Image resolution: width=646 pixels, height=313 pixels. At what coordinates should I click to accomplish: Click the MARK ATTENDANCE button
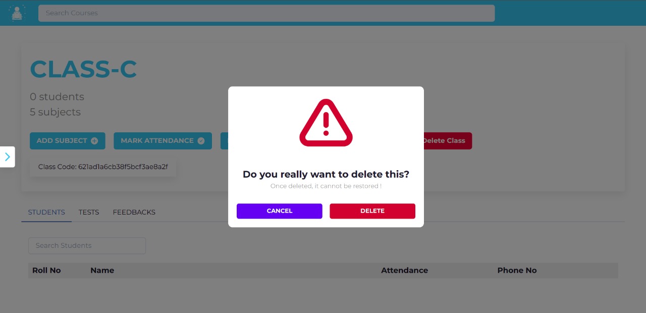[163, 141]
